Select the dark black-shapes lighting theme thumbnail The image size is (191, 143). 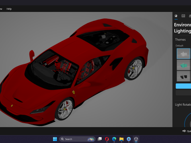[183, 76]
